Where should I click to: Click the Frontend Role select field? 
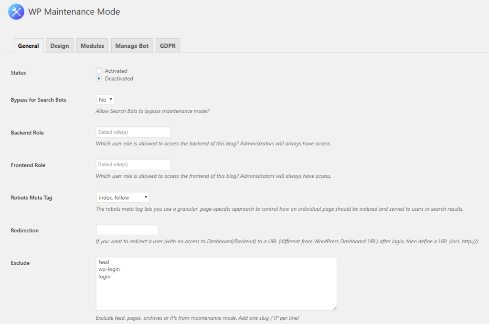pos(133,164)
